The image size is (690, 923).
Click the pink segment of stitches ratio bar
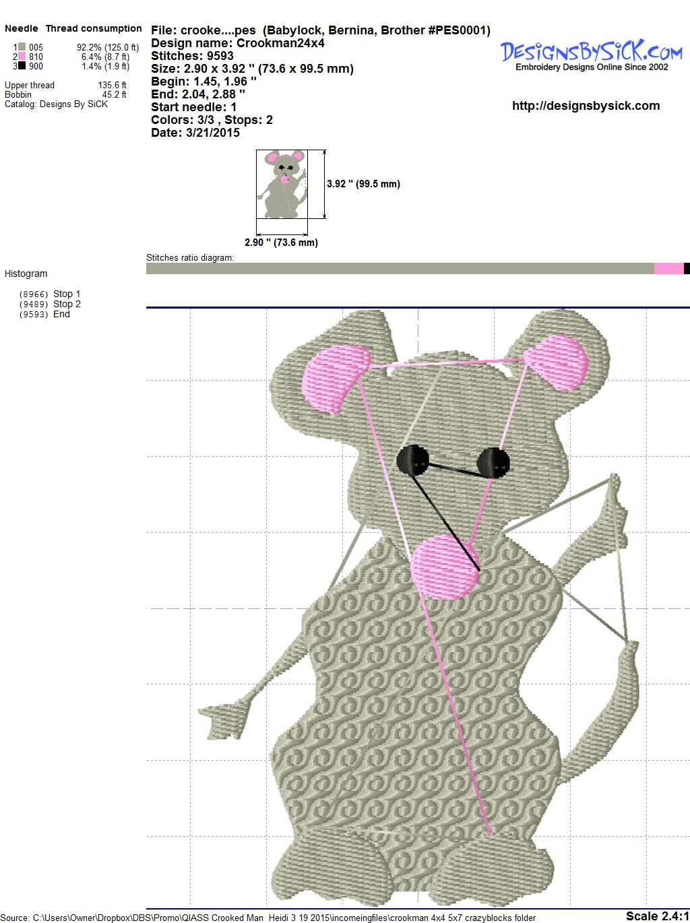(x=668, y=269)
